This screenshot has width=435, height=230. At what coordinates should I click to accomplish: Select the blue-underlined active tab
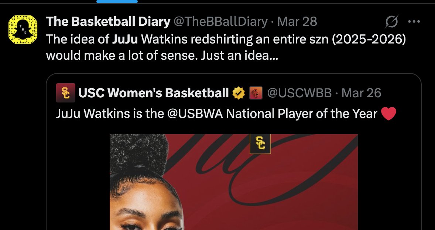pyautogui.click(x=117, y=1)
